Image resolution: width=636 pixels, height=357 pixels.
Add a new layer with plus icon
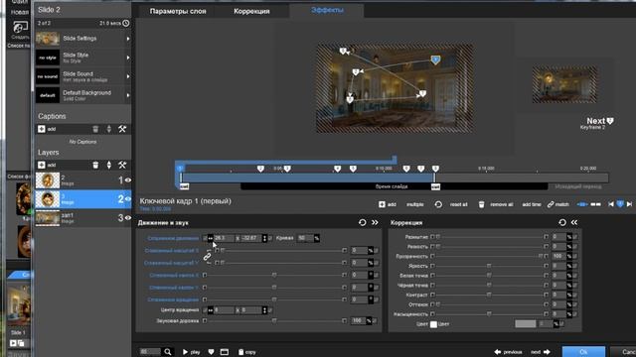tap(42, 165)
